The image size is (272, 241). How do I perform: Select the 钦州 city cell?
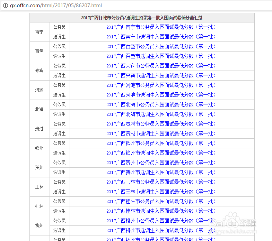40,148
